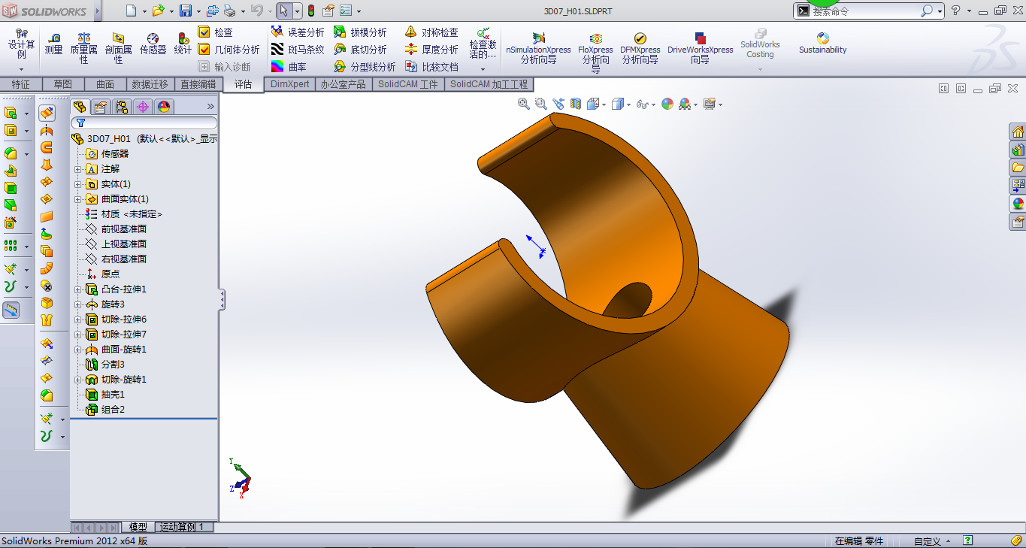Open the Appearances task pane icon
This screenshot has height=548, width=1026.
(1018, 203)
